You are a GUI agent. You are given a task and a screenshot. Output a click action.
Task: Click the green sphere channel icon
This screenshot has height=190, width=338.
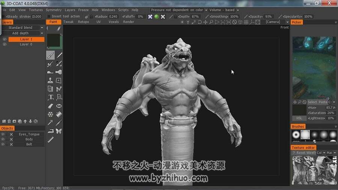[157, 17]
